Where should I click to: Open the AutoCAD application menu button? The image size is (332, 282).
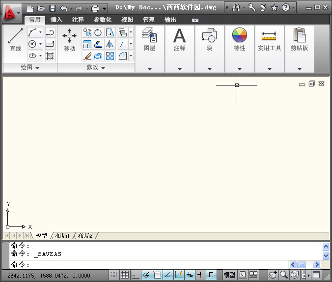click(12, 11)
